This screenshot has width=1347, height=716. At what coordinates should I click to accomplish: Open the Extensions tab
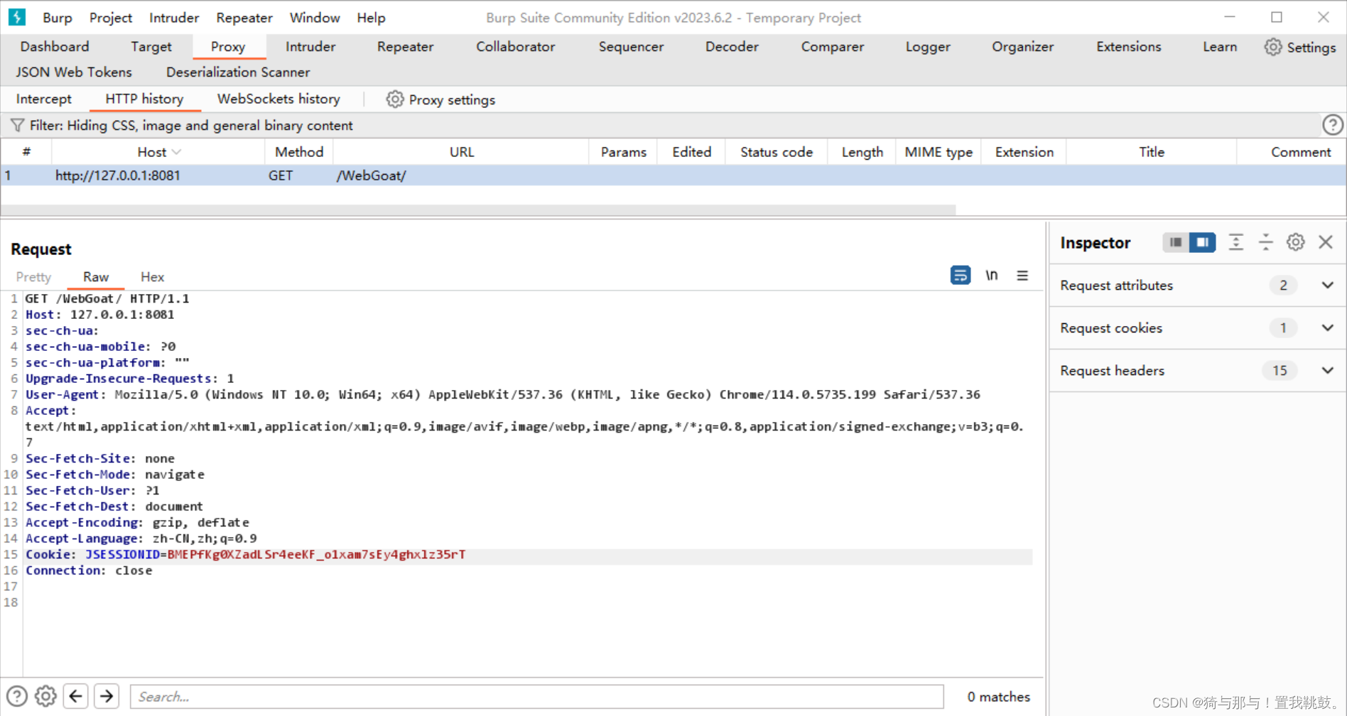(x=1129, y=47)
